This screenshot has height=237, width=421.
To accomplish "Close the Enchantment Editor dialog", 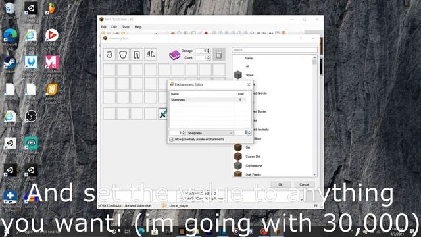I will [x=249, y=84].
